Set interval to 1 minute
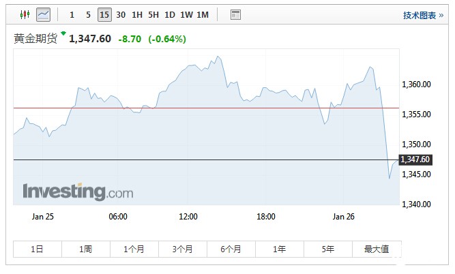This screenshot has width=455, height=274. (x=72, y=14)
